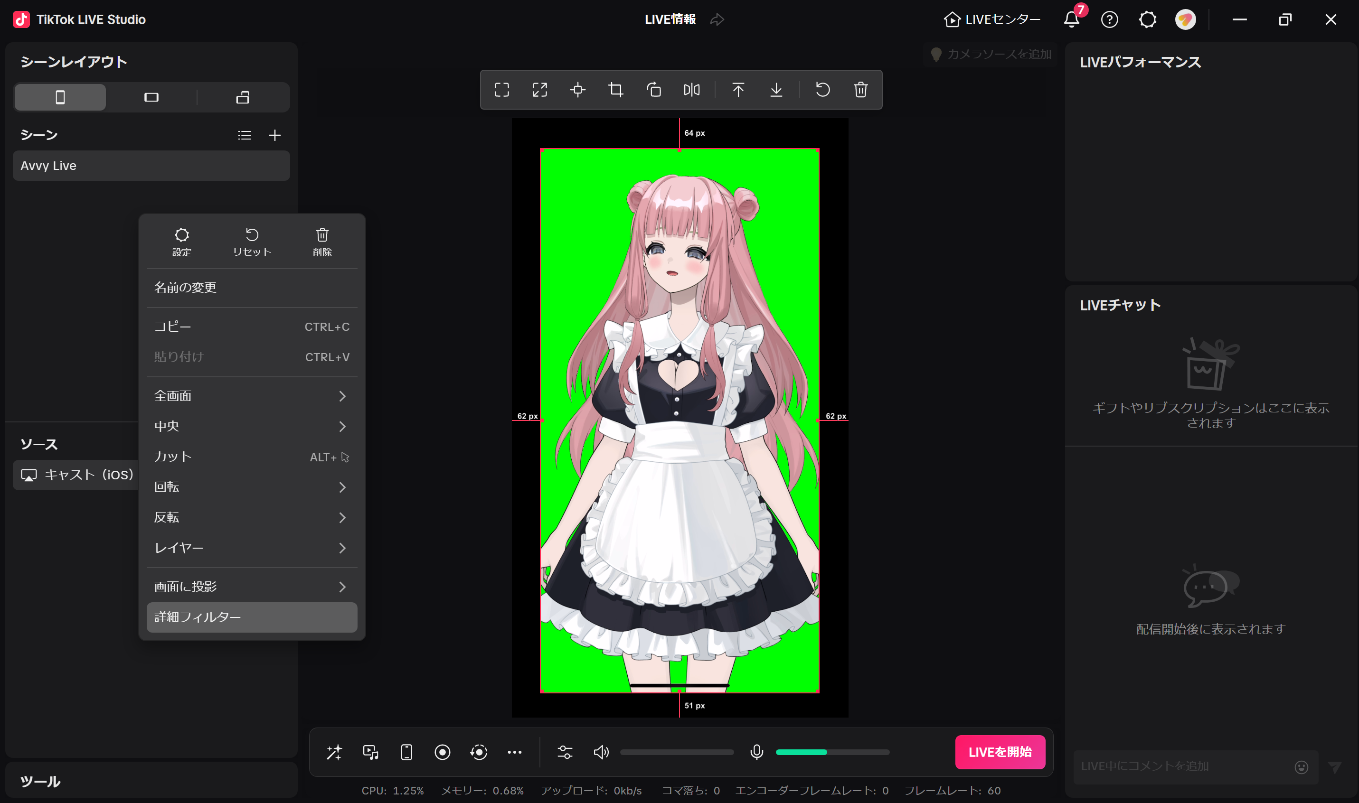The width and height of the screenshot is (1359, 803).
Task: Click the emoji icon in comment box
Action: point(1302,767)
